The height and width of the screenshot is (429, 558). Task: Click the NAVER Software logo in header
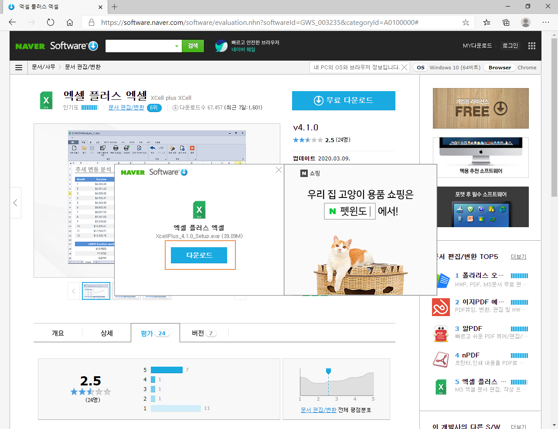pyautogui.click(x=57, y=46)
